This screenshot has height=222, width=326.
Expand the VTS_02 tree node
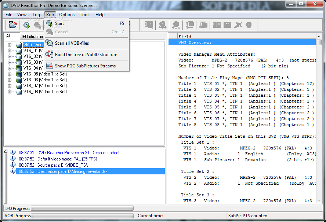pyautogui.click(x=10, y=56)
